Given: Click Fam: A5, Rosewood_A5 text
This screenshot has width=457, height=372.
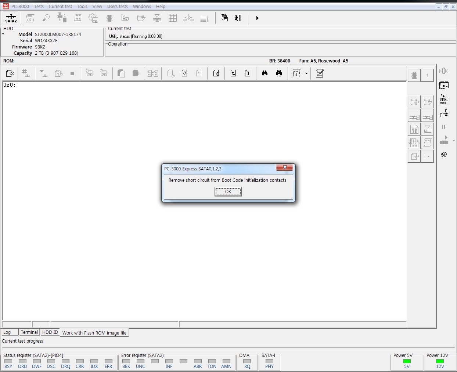Looking at the screenshot, I should 324,61.
